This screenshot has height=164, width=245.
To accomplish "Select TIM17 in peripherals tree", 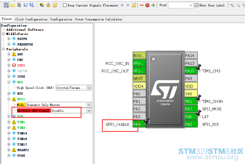I will pos(22,144).
